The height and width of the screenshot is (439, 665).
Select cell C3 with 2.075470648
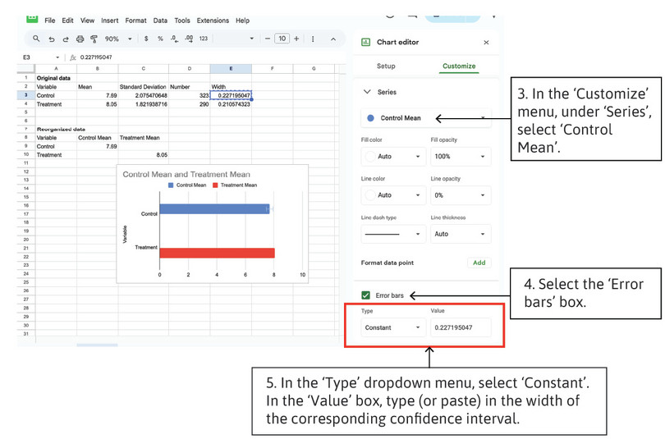coord(144,95)
